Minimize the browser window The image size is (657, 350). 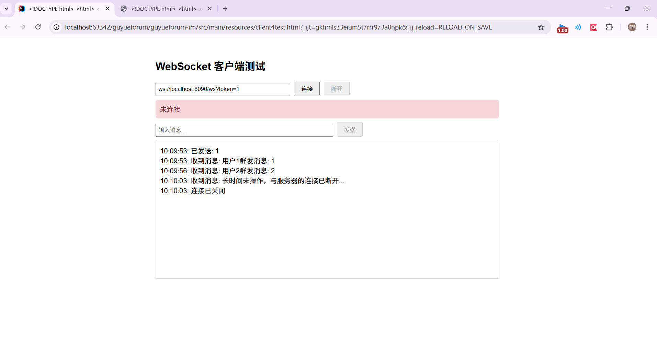coord(608,9)
